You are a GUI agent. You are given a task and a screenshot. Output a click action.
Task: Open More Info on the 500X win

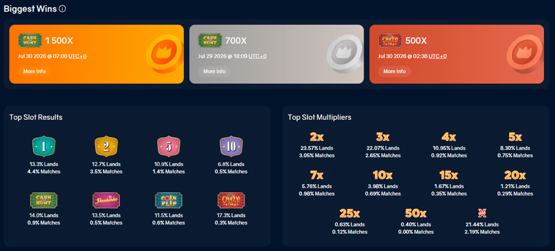click(394, 71)
